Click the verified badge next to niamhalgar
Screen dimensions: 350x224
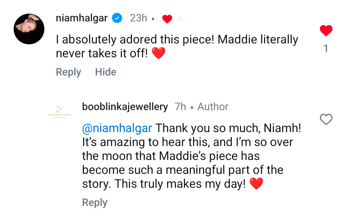pyautogui.click(x=117, y=18)
